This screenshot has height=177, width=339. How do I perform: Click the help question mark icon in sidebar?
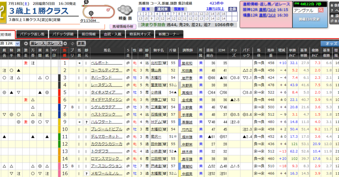click(332, 10)
